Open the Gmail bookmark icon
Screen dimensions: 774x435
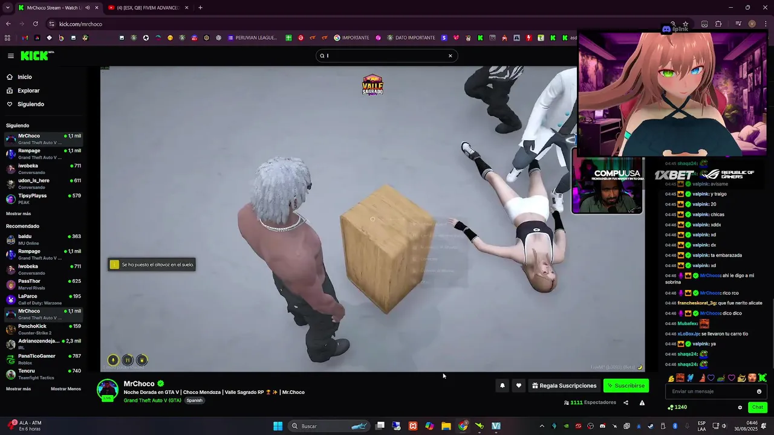click(25, 37)
